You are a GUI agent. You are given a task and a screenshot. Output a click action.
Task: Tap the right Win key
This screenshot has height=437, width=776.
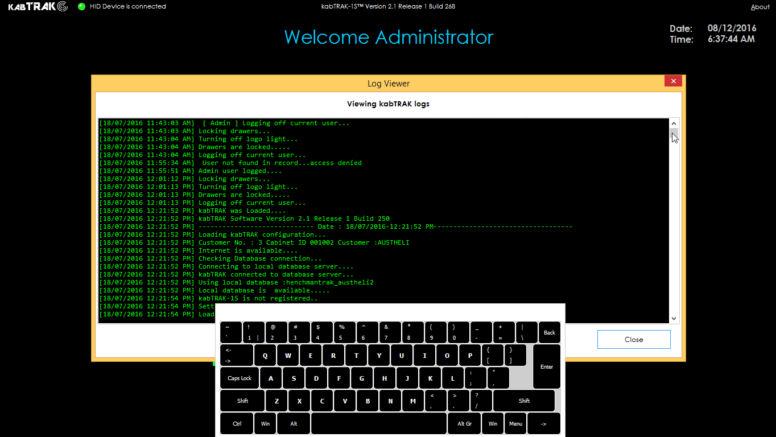[x=493, y=423]
